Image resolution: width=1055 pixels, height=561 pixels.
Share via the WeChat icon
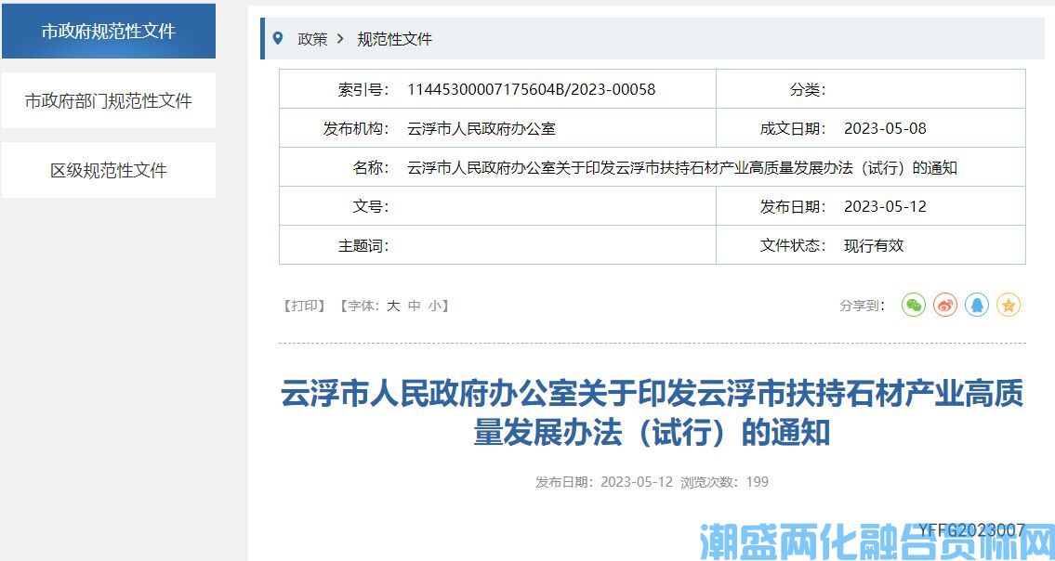pos(914,306)
